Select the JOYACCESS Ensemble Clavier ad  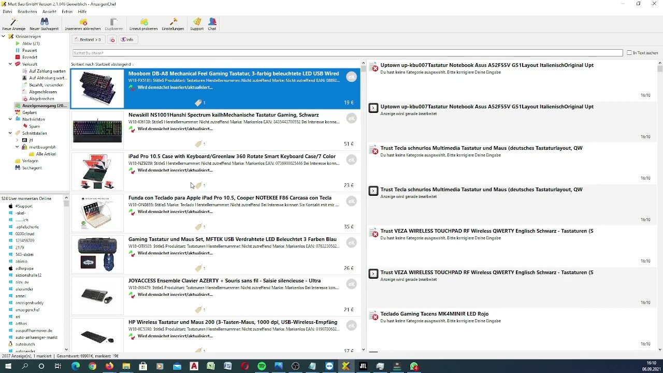215,296
